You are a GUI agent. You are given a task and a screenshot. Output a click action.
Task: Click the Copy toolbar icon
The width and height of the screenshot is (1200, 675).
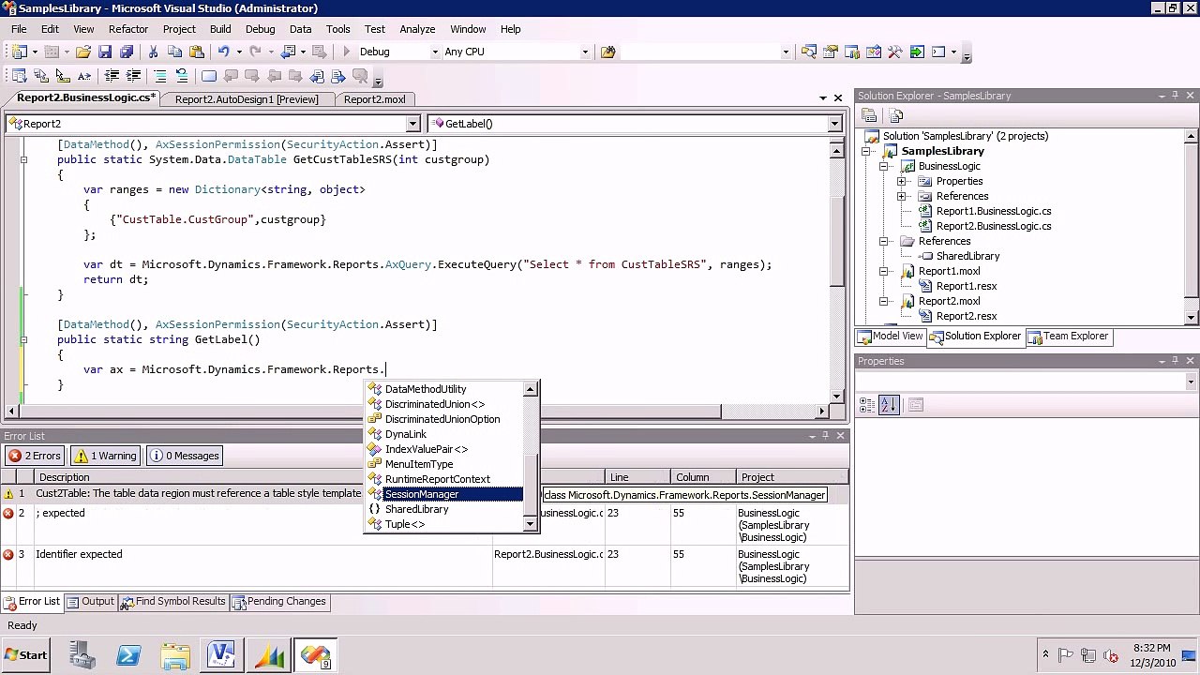(x=174, y=52)
